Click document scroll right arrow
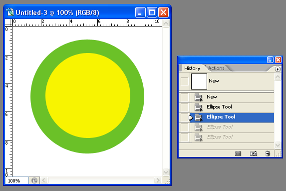The image size is (286, 191). pos(158,180)
